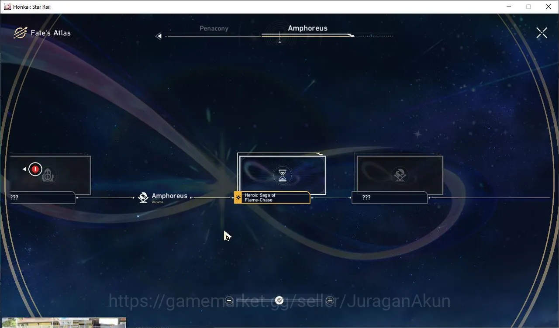Click the hourglass icon in center card
This screenshot has width=559, height=328.
(x=283, y=175)
